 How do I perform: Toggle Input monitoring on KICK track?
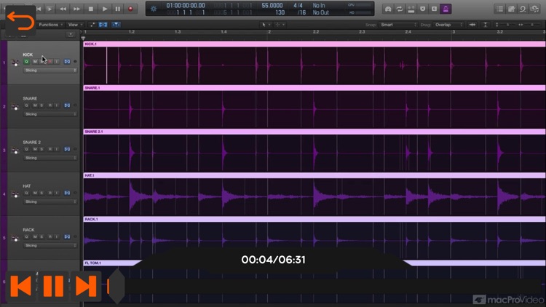56,62
